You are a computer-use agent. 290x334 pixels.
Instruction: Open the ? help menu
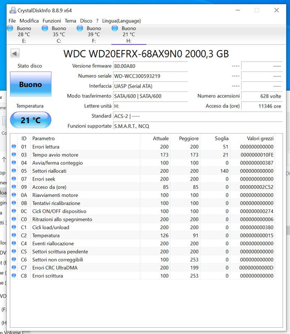coord(97,21)
